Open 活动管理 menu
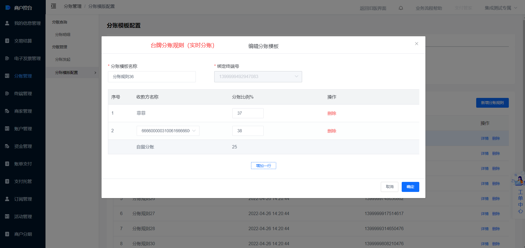525x248 pixels. point(23,216)
